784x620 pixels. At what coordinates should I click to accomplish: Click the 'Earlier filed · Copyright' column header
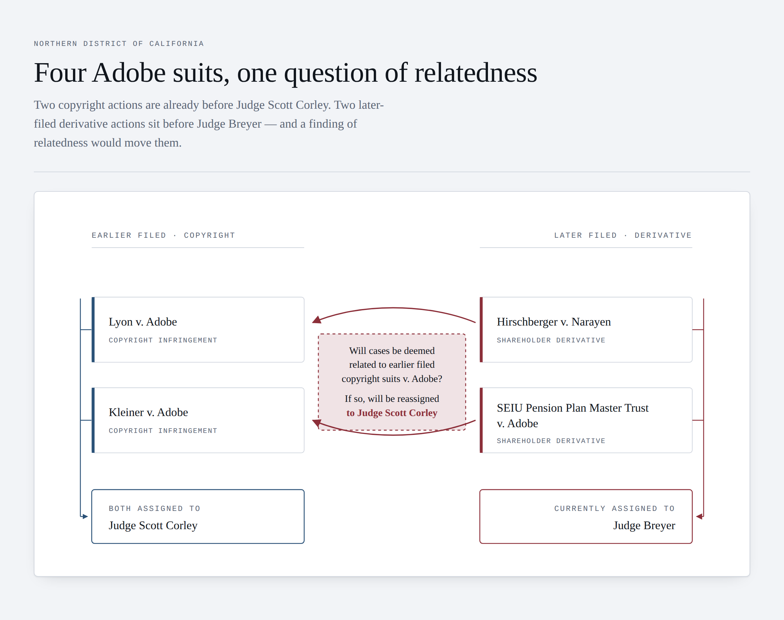pos(163,235)
